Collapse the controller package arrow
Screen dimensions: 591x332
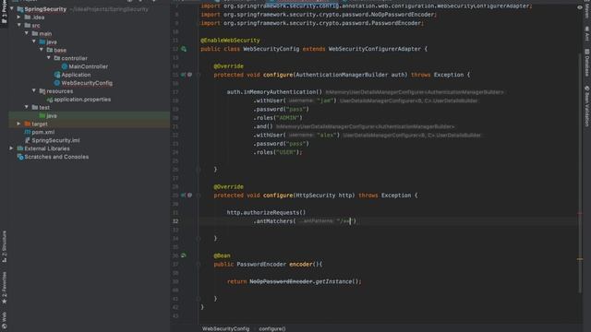[x=49, y=58]
